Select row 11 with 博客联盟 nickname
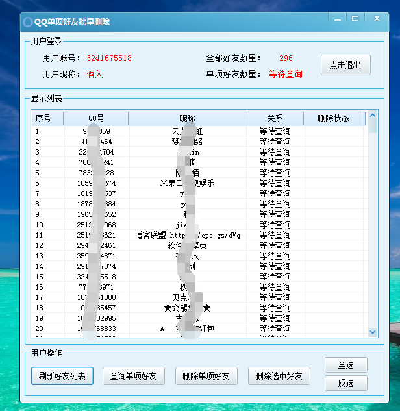 (200, 235)
